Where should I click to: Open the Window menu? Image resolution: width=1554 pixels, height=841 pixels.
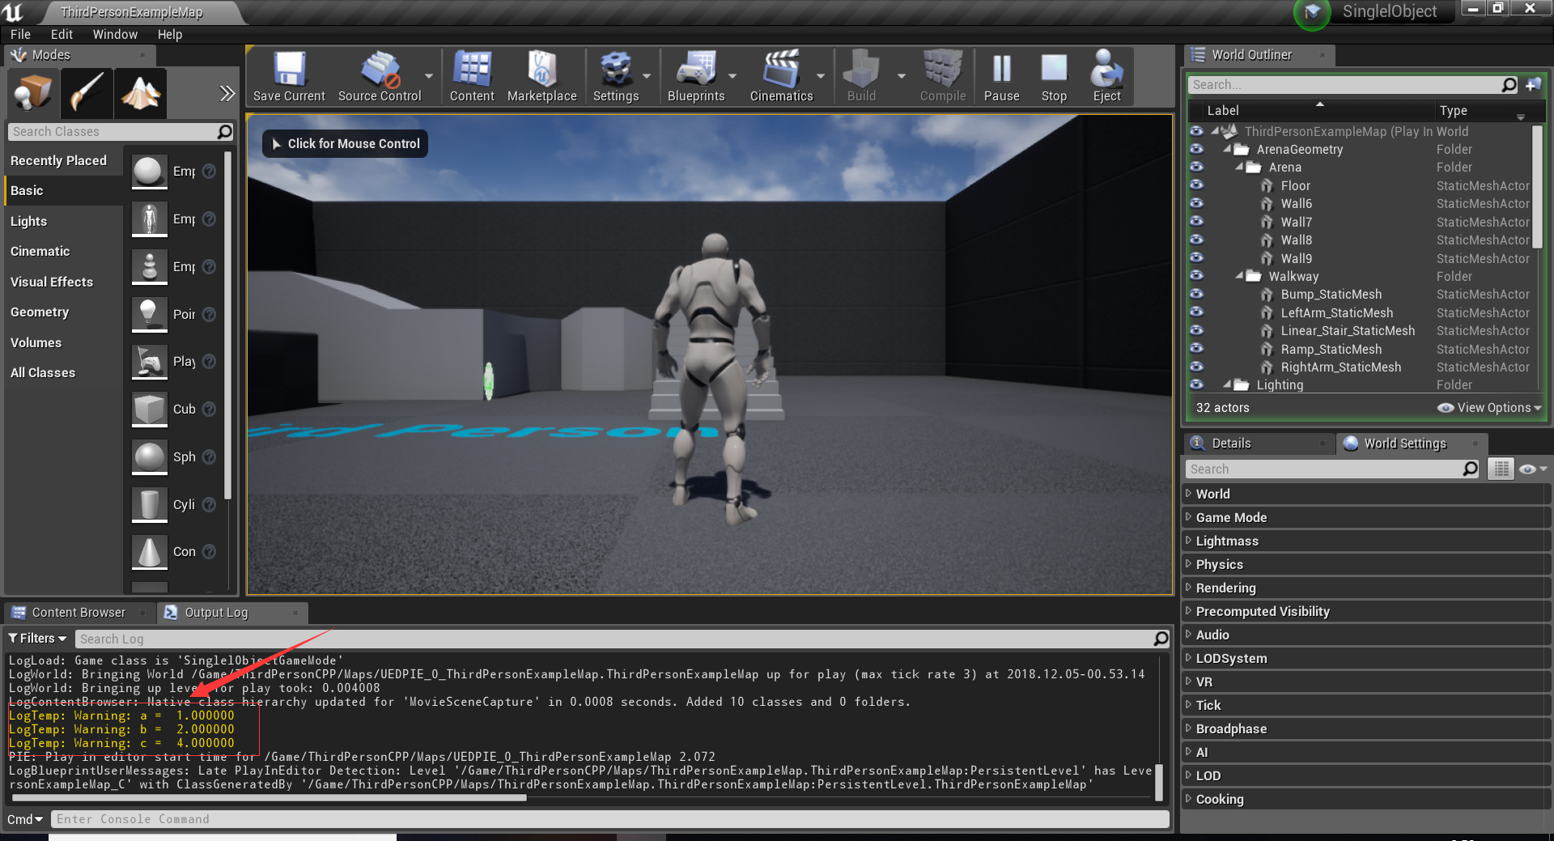click(x=114, y=34)
